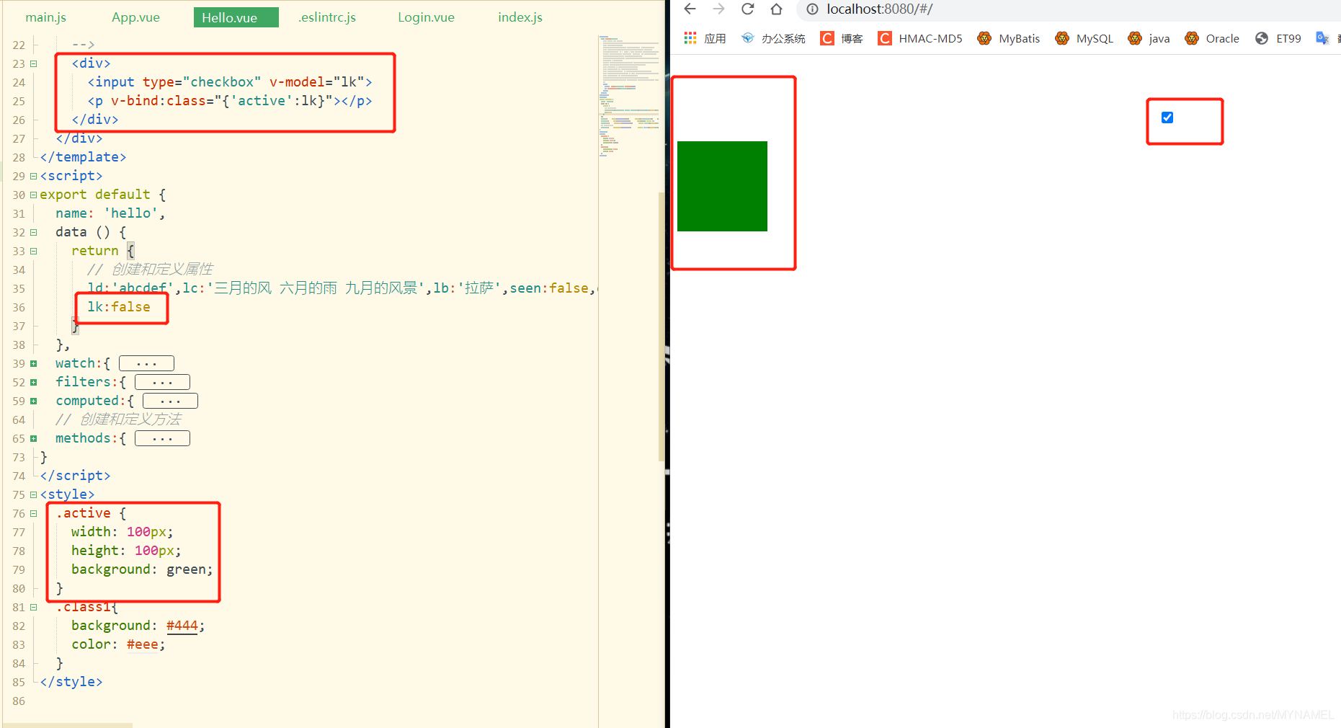The image size is (1341, 728).
Task: Click the translate bookmark icon
Action: (x=1322, y=38)
